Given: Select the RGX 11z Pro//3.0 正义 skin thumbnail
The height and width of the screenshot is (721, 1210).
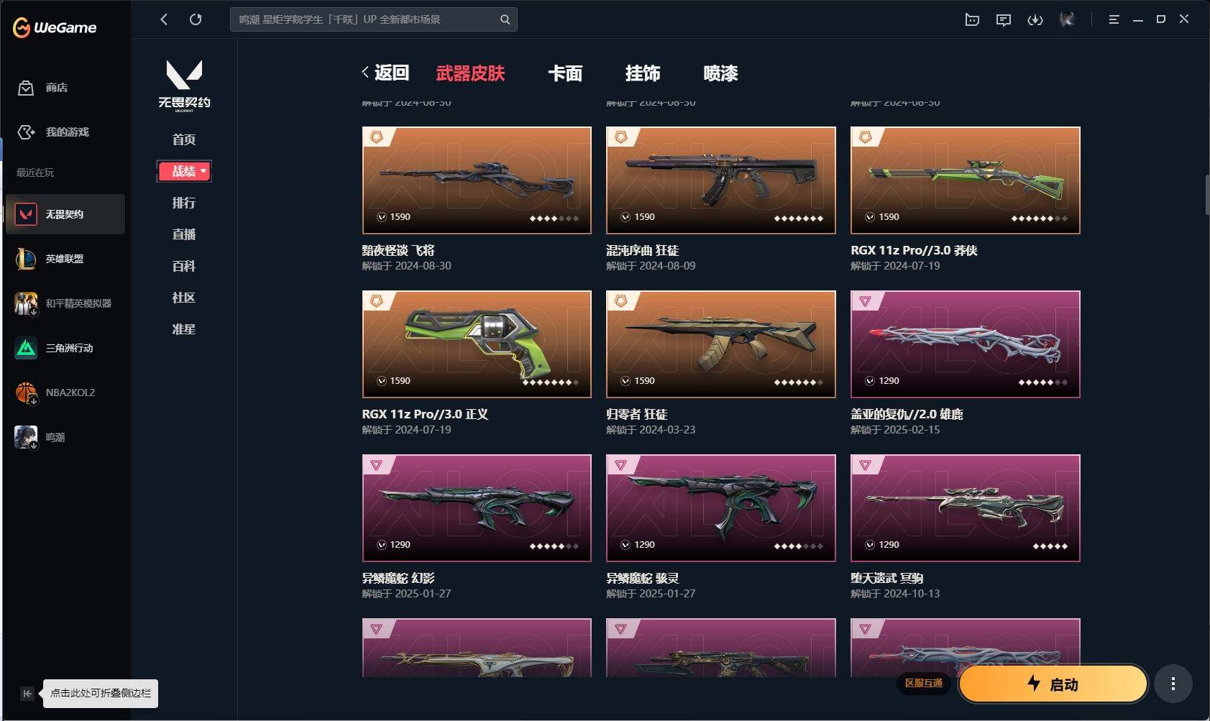Looking at the screenshot, I should pyautogui.click(x=477, y=344).
